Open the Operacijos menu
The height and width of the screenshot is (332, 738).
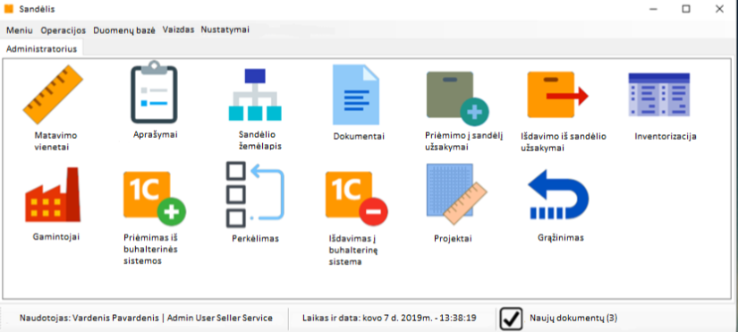point(64,30)
